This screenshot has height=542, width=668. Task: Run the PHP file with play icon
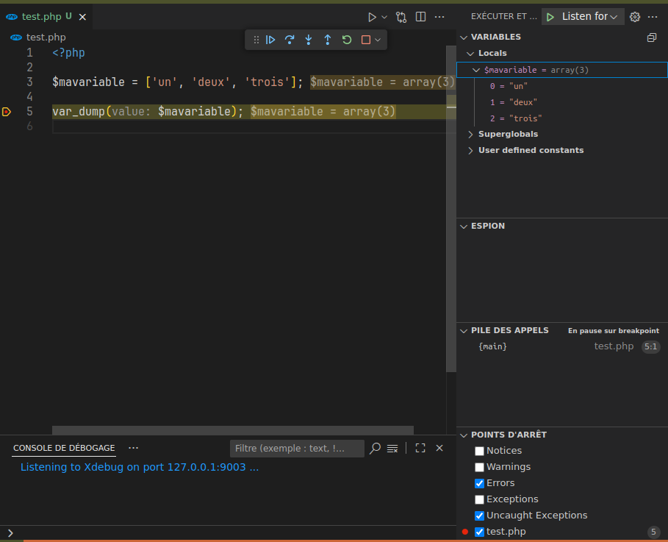point(372,17)
